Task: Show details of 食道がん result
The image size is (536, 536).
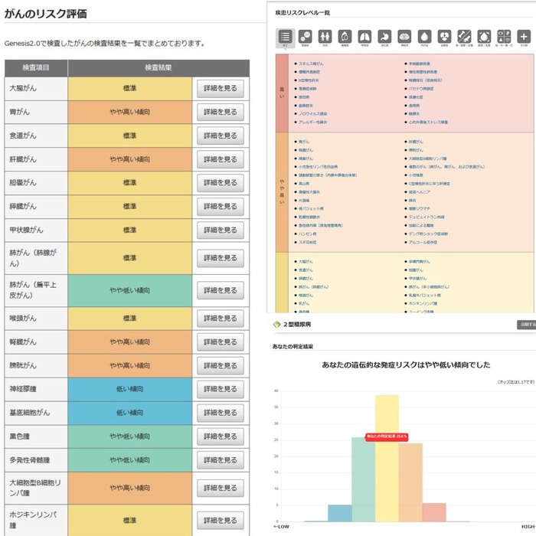Action: (221, 136)
